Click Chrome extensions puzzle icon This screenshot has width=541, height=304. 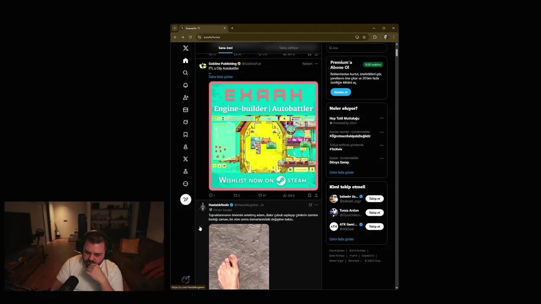(374, 37)
